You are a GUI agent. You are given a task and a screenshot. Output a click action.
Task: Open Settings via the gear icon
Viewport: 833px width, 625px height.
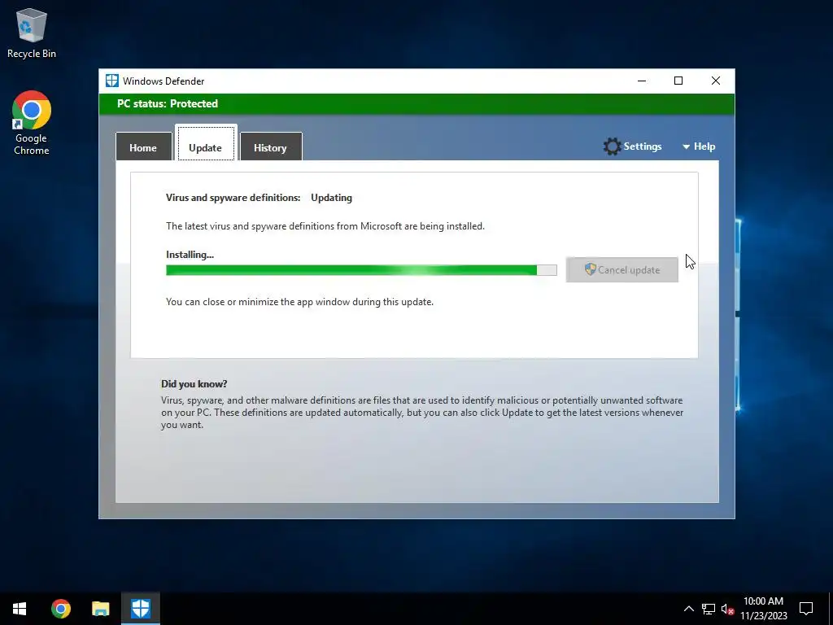633,146
